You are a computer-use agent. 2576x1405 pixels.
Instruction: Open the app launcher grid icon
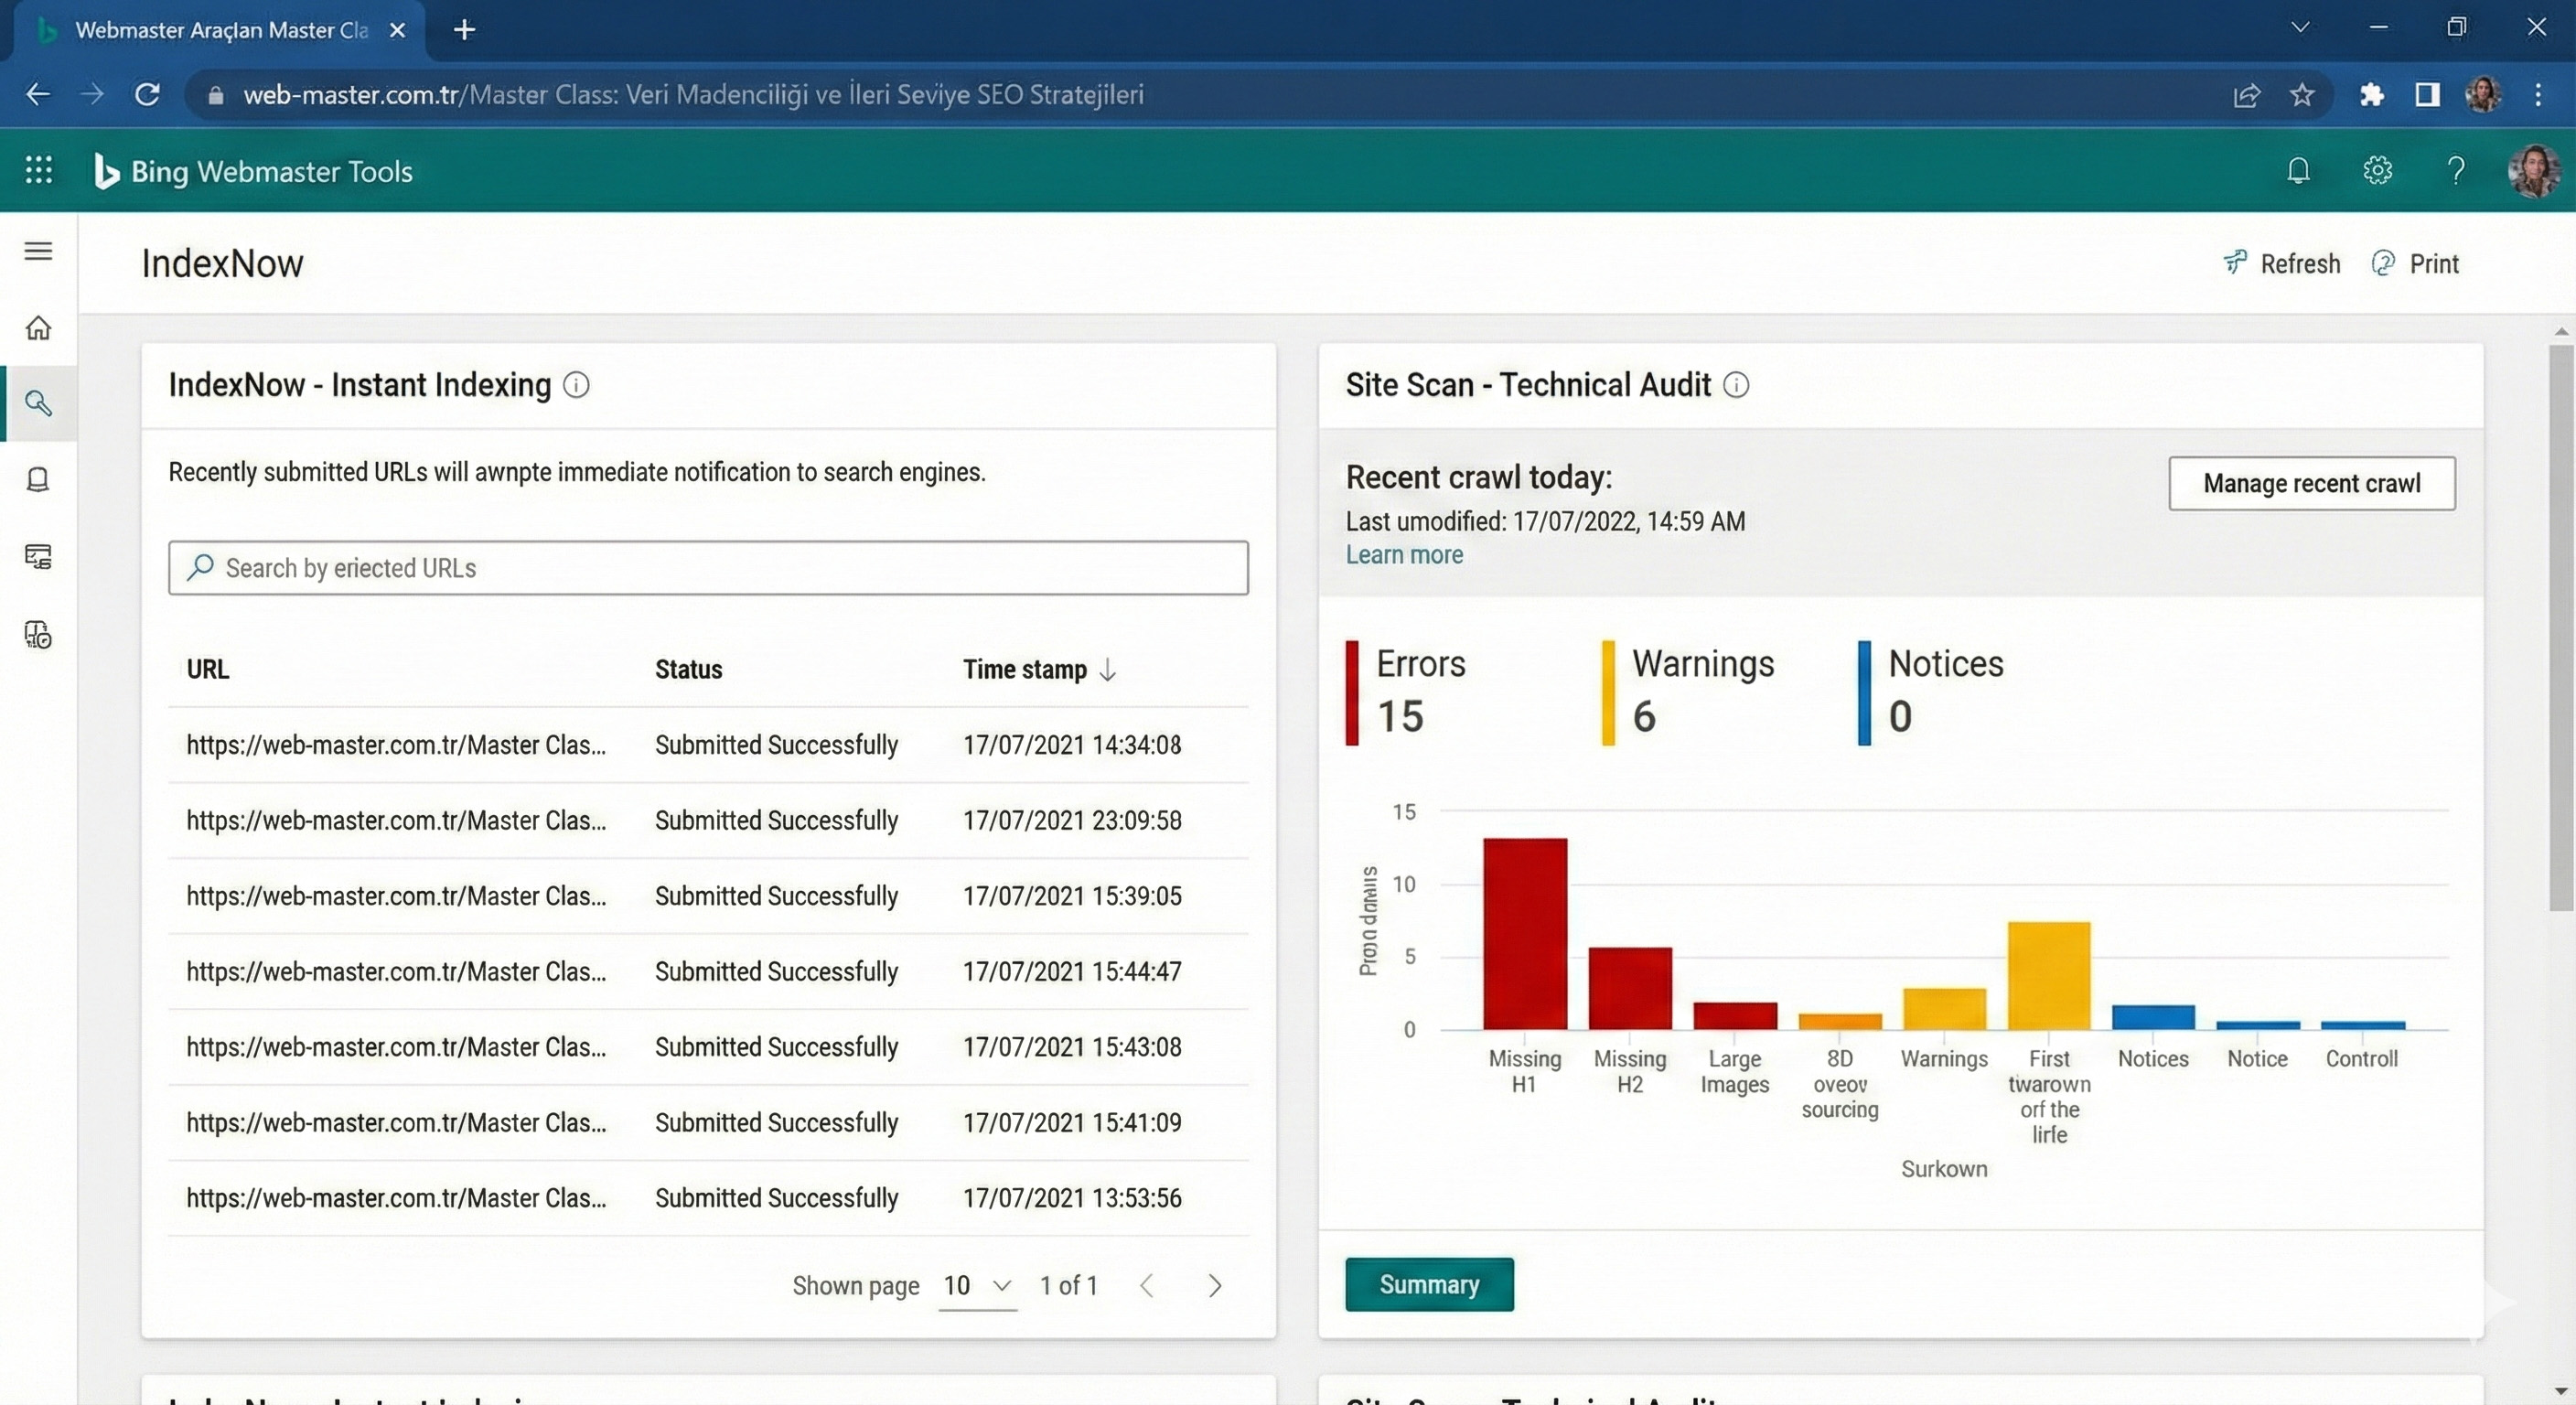pos(38,170)
